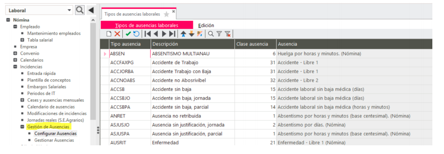Select the ACCSBPA cell

(x=130, y=107)
